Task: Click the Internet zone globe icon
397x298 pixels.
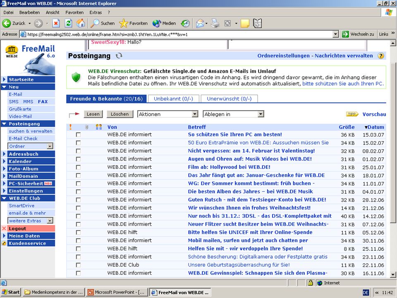Action: [x=320, y=283]
